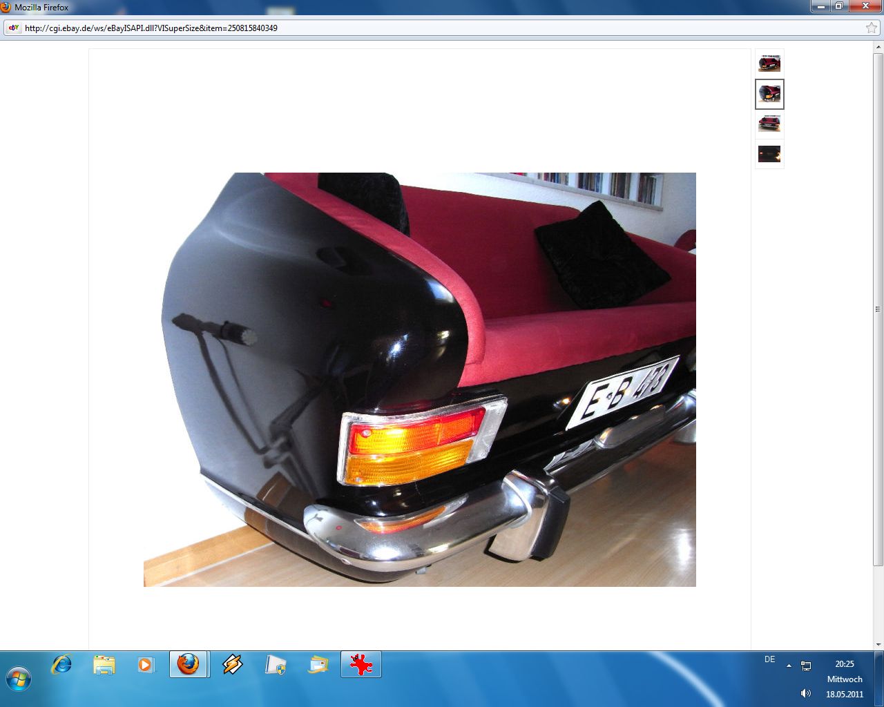Click the scrollbar down arrow

[878, 644]
